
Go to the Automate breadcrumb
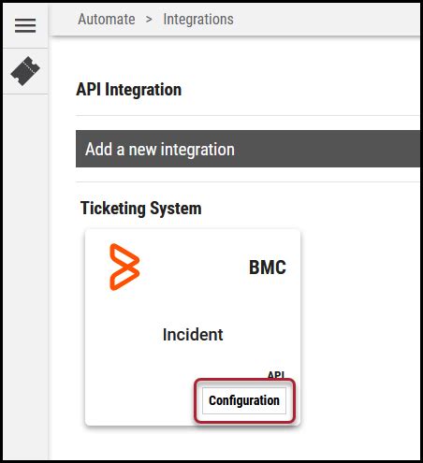(107, 20)
